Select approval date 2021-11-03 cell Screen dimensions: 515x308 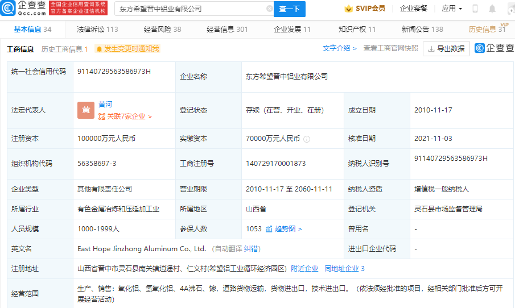coord(433,139)
